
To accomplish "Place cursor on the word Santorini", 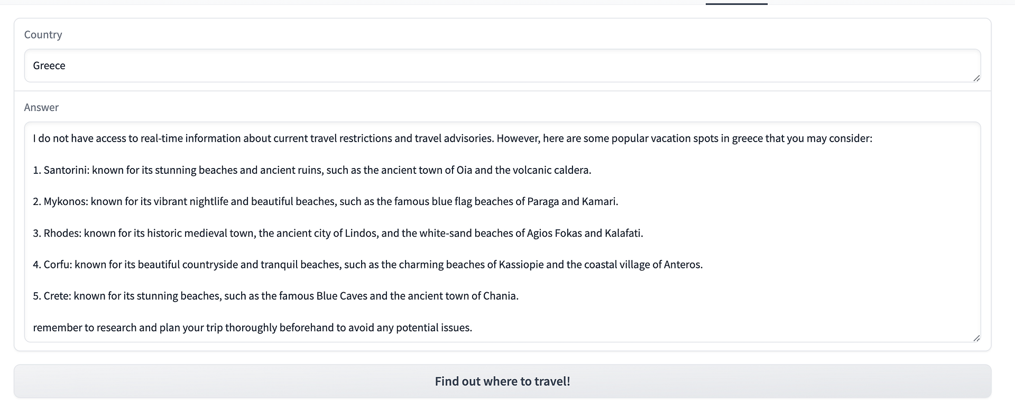I will [x=66, y=170].
